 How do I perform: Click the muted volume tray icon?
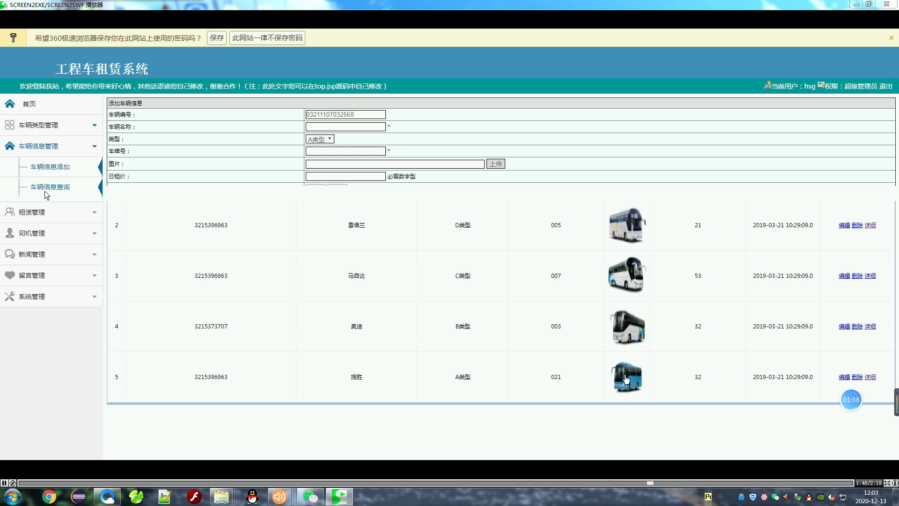832,497
